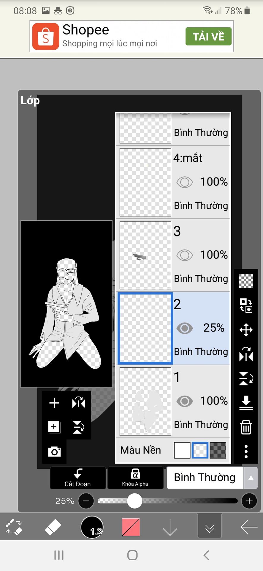Screen dimensions: 263x571
Task: Hide layer 2 using eye icon
Action: coord(185,328)
